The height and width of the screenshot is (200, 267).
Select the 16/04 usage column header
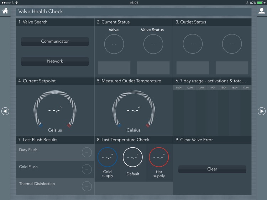click(235, 87)
